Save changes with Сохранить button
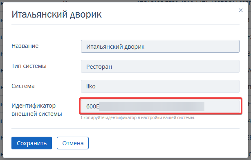The height and width of the screenshot is (160, 251). pyautogui.click(x=32, y=143)
